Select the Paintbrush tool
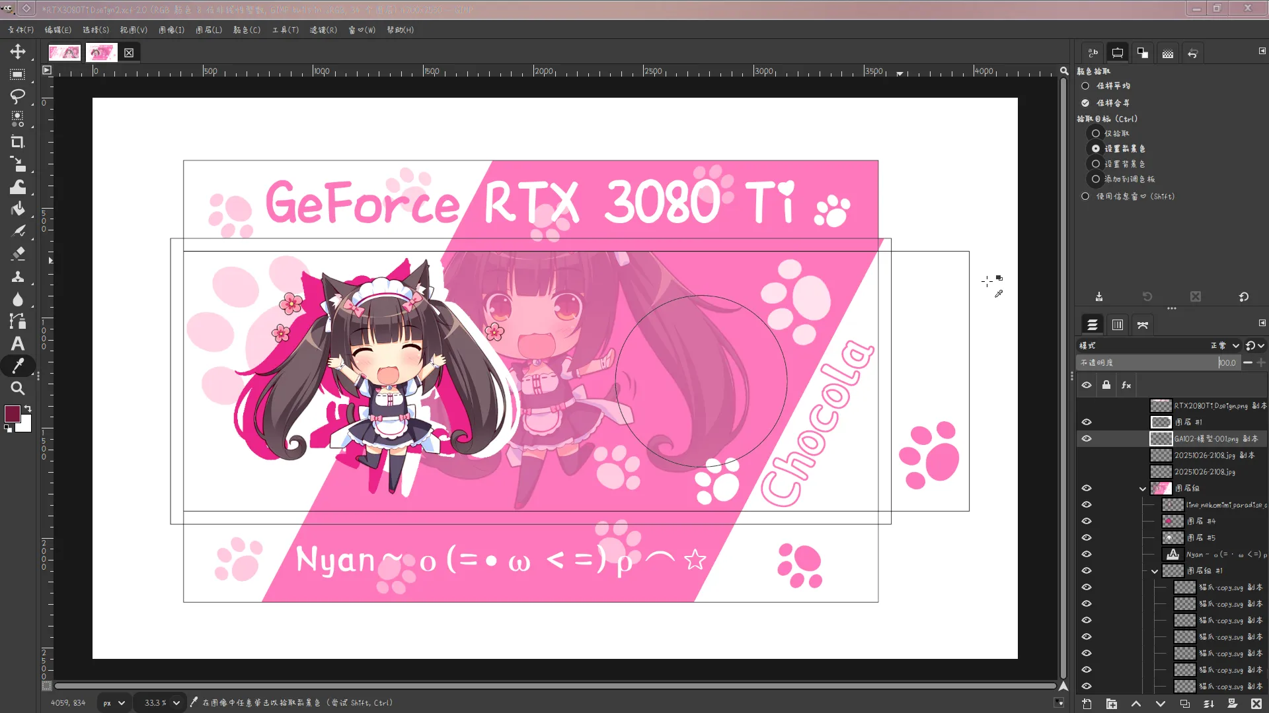 (x=18, y=232)
